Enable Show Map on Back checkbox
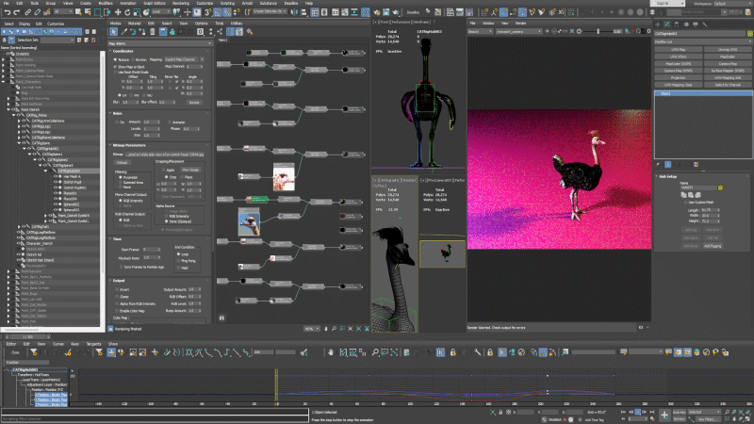This screenshot has width=754, height=424. point(115,67)
